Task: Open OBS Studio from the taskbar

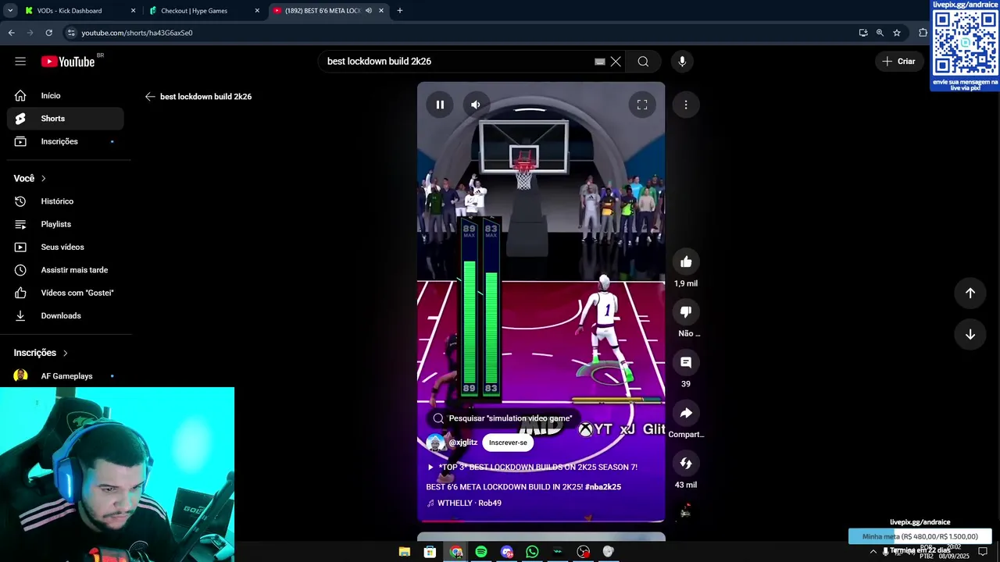Action: (584, 552)
